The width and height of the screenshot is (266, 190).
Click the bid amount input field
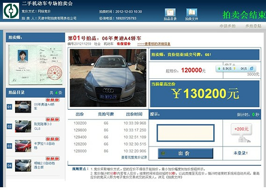pos(186,133)
